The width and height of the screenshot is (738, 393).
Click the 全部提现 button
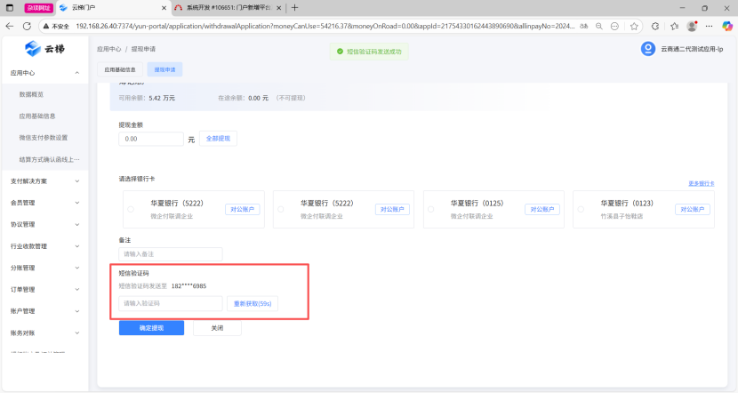tap(218, 139)
